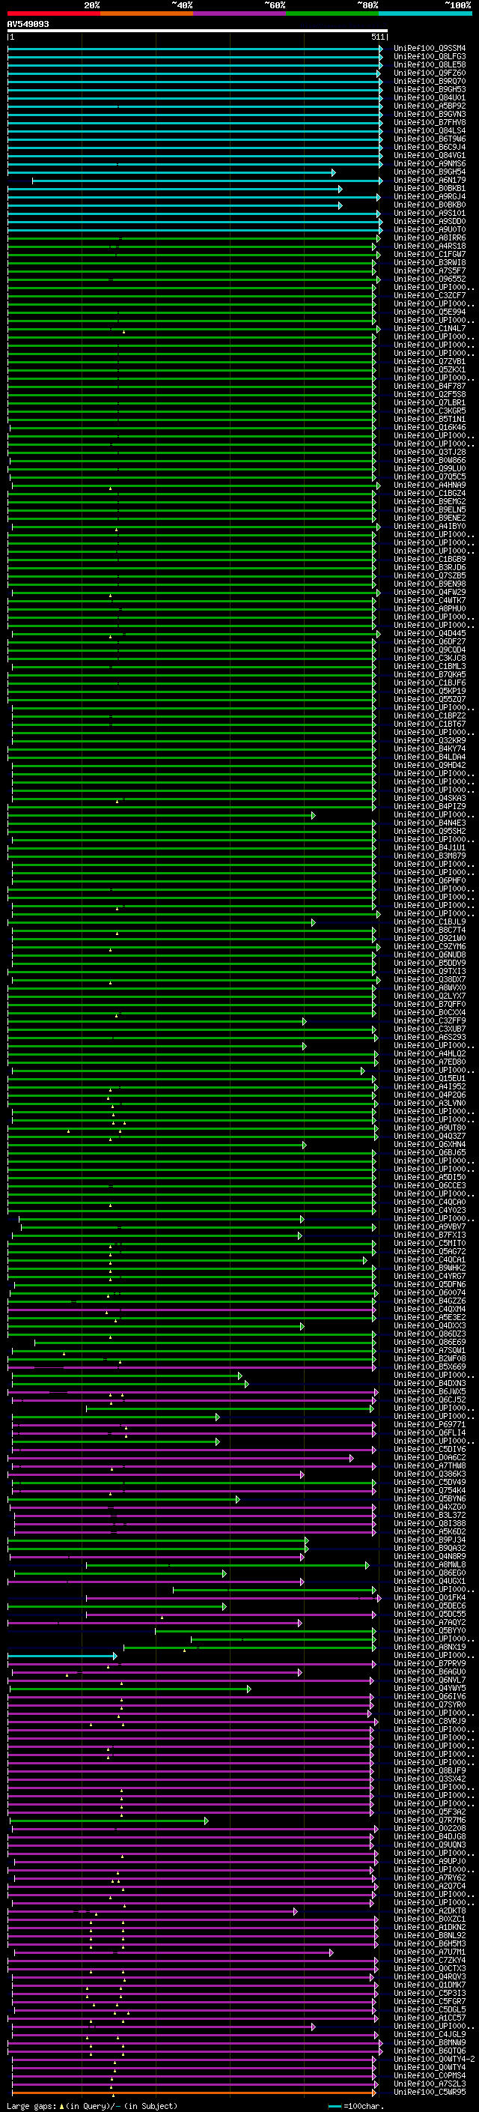This screenshot has width=479, height=2112.
Task: Open hit UniRef100_Q0WTY4-2
Action: point(434,2060)
